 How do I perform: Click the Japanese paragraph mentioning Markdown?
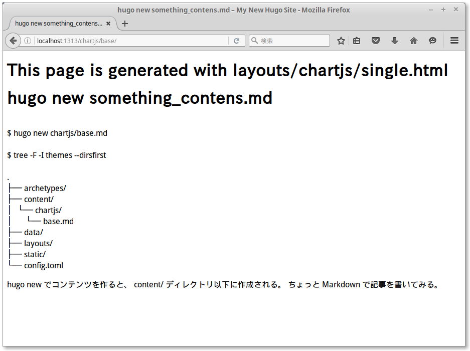tap(223, 284)
